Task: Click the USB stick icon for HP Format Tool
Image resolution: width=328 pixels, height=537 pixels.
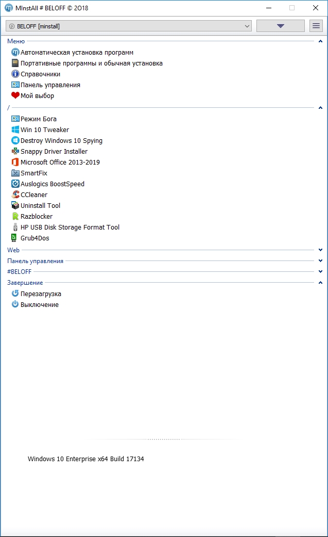Action: [x=15, y=227]
